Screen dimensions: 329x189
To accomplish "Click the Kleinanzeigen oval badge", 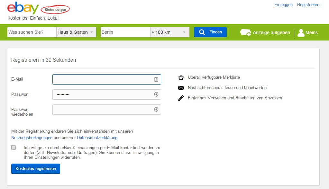I will [55, 9].
